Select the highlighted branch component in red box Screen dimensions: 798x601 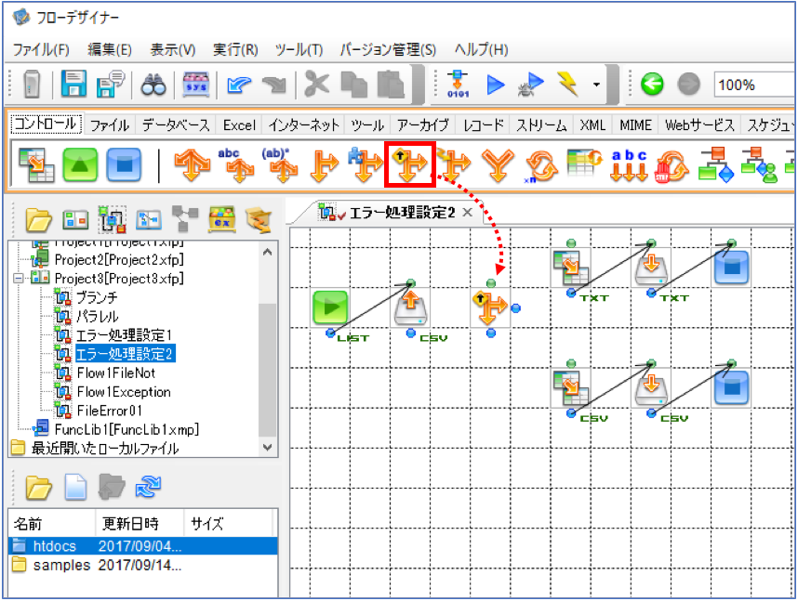coord(409,164)
